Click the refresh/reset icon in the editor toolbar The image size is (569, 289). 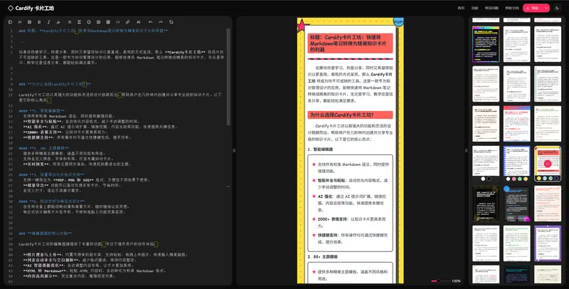click(171, 22)
